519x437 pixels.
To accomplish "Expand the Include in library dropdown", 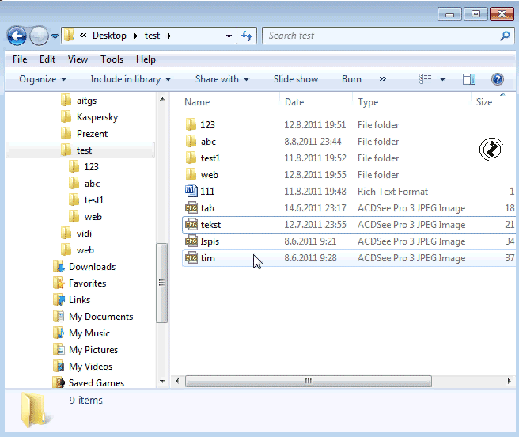I will click(131, 79).
